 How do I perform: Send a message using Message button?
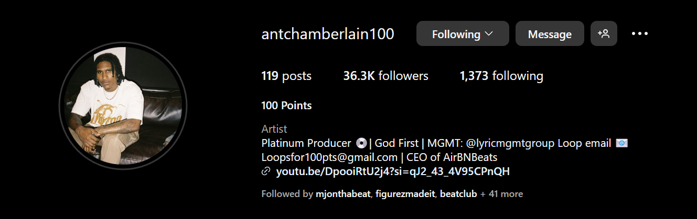click(549, 34)
